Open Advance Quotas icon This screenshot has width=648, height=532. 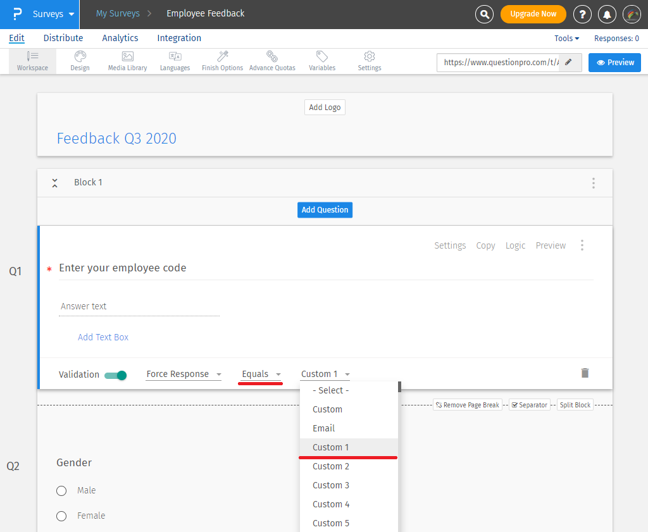272,57
